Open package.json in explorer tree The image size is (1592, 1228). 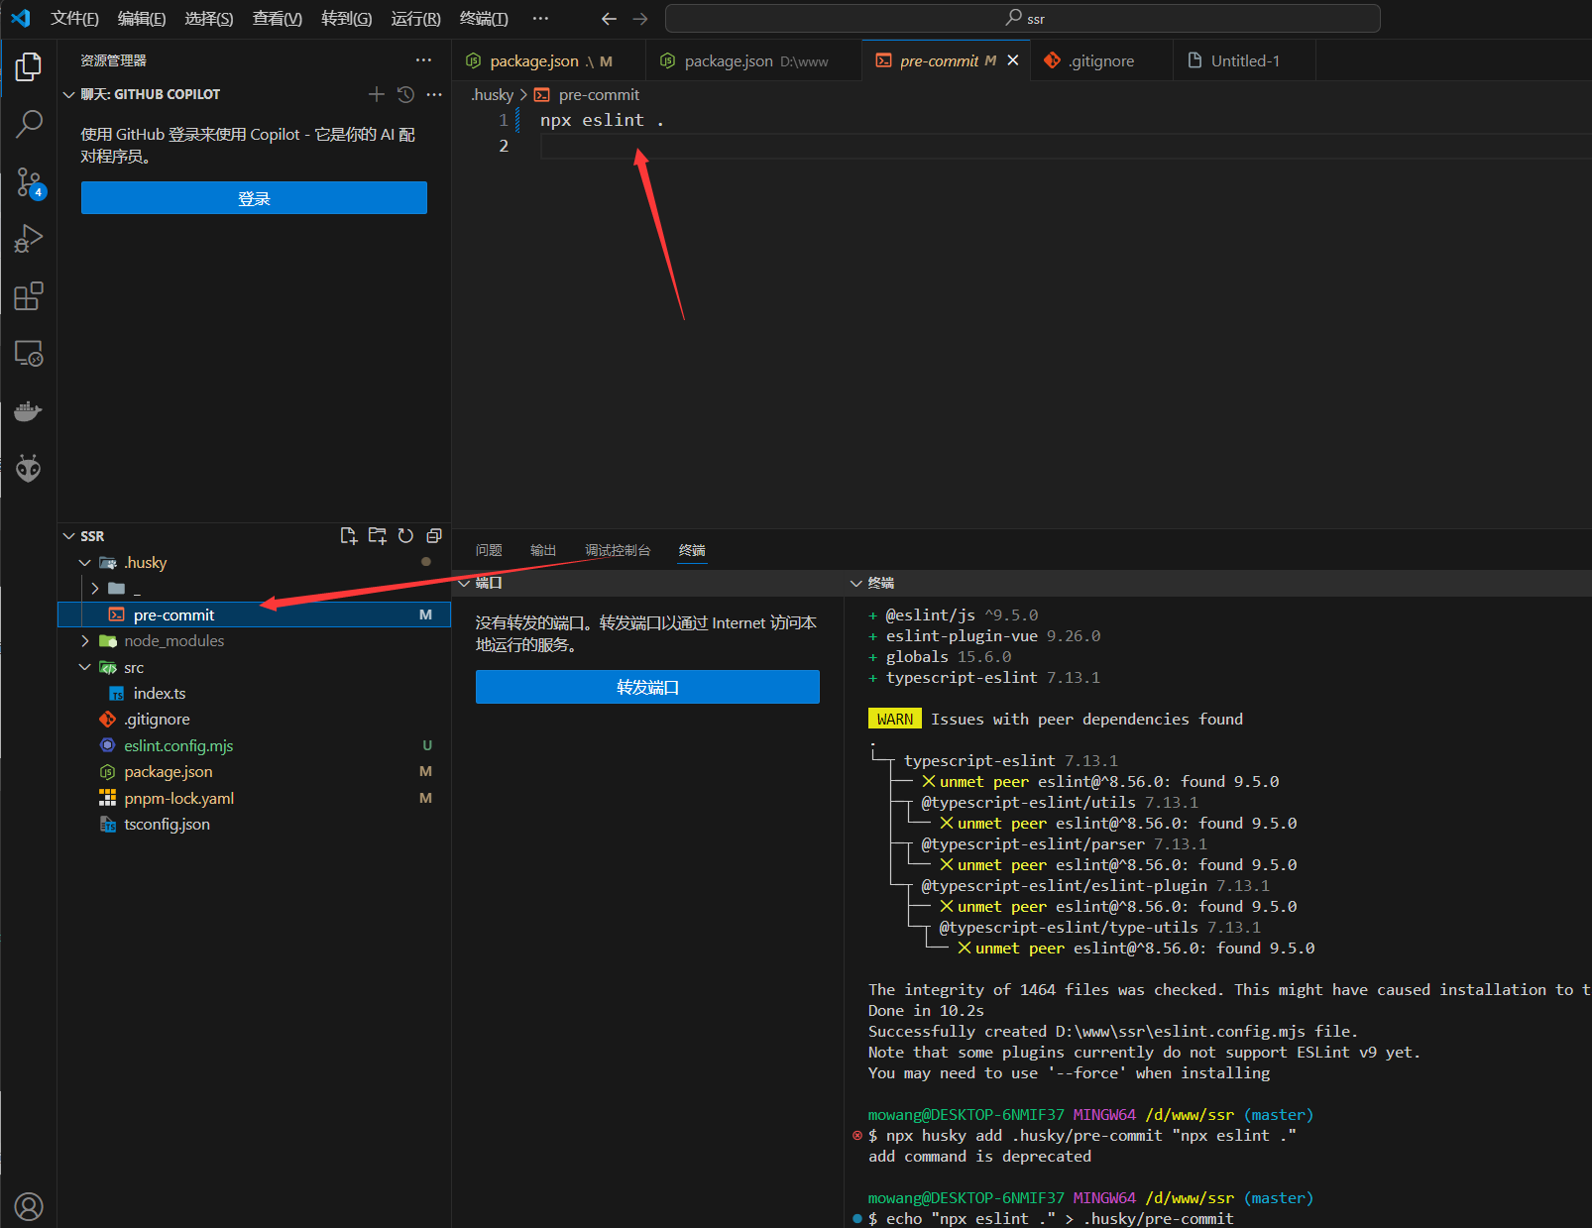(x=254, y=771)
